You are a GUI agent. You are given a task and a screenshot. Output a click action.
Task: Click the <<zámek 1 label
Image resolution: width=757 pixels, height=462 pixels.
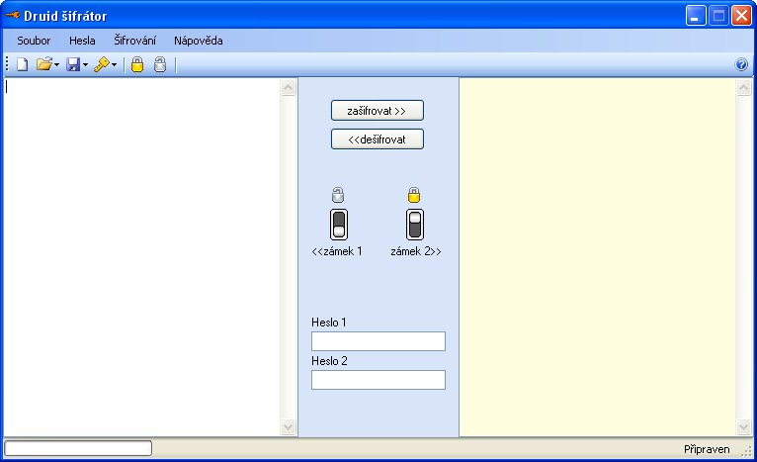(336, 251)
